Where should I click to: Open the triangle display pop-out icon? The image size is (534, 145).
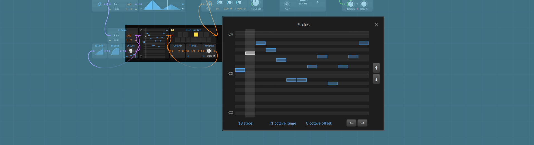coord(141,9)
